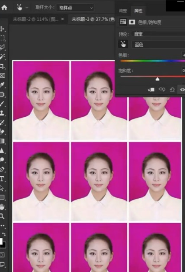Toggle clip adjustment to layer below

(151, 89)
